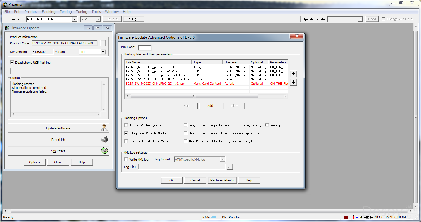Enable Allow SW Downgrade option
421x222 pixels.
click(x=126, y=125)
